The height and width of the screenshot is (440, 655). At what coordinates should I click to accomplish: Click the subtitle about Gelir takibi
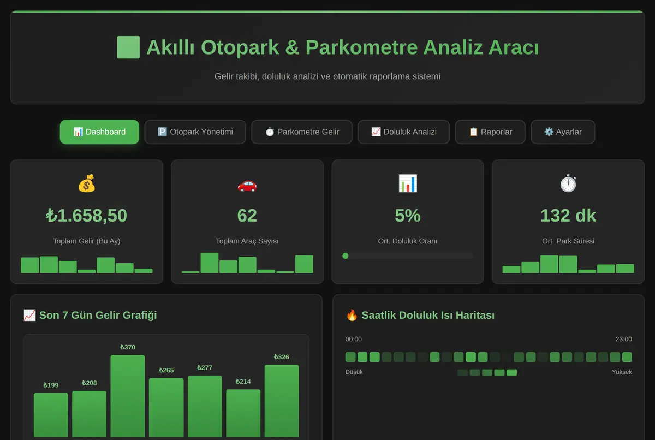327,76
